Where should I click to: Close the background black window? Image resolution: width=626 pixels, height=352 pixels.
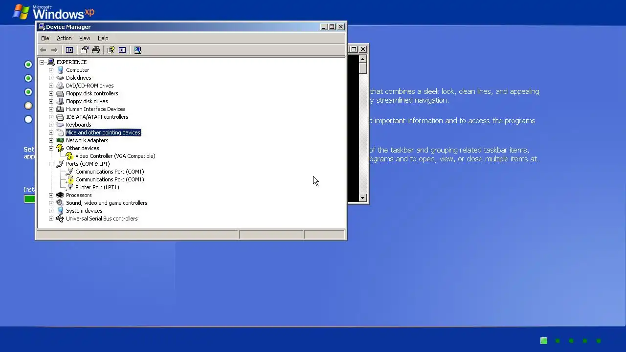pos(363,49)
